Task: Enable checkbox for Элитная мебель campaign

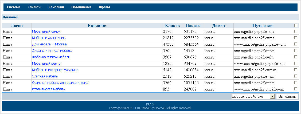Action: 296,76
